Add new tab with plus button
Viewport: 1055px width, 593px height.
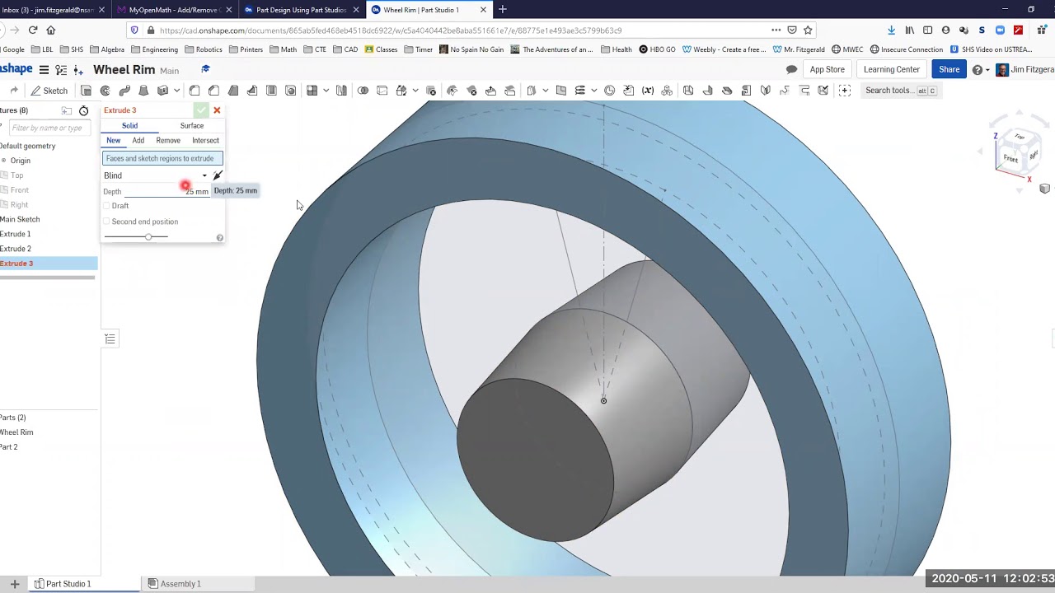pyautogui.click(x=502, y=10)
